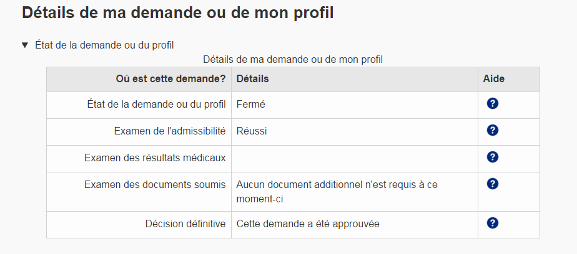Select the "Examen des documents soumis" row label
The width and height of the screenshot is (577, 254).
tap(155, 184)
